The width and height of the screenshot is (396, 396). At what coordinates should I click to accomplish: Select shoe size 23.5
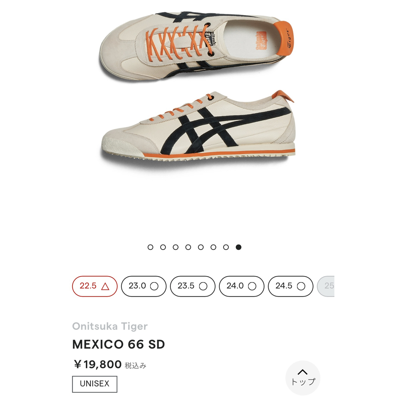click(193, 286)
